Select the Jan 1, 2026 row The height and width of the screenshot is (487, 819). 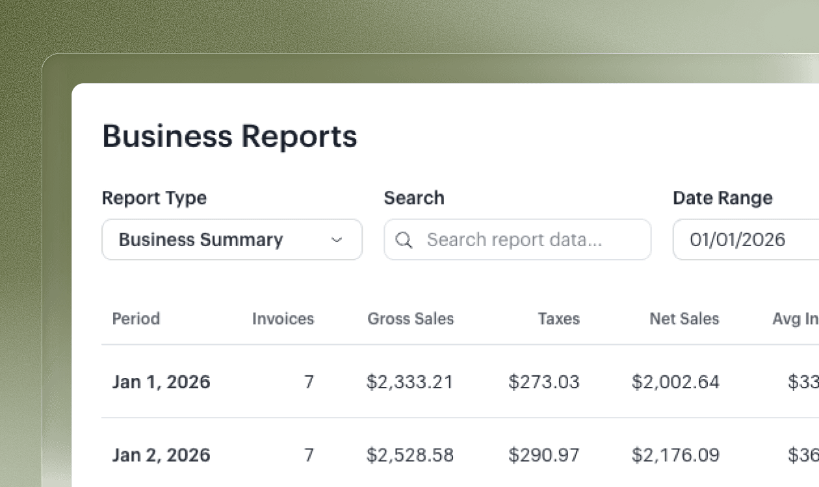tap(460, 381)
